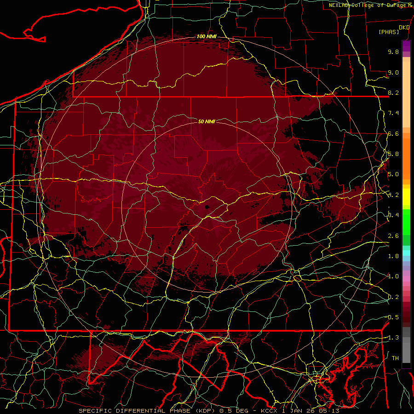
Task: Click the 1.3 value near the scale bottom
Action: (393, 338)
